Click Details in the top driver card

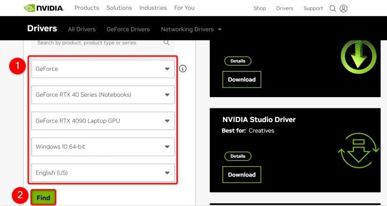238,61
